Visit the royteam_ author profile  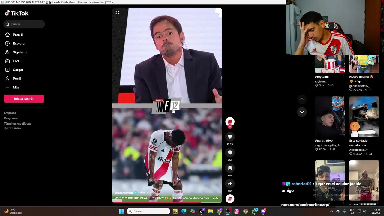point(321,82)
